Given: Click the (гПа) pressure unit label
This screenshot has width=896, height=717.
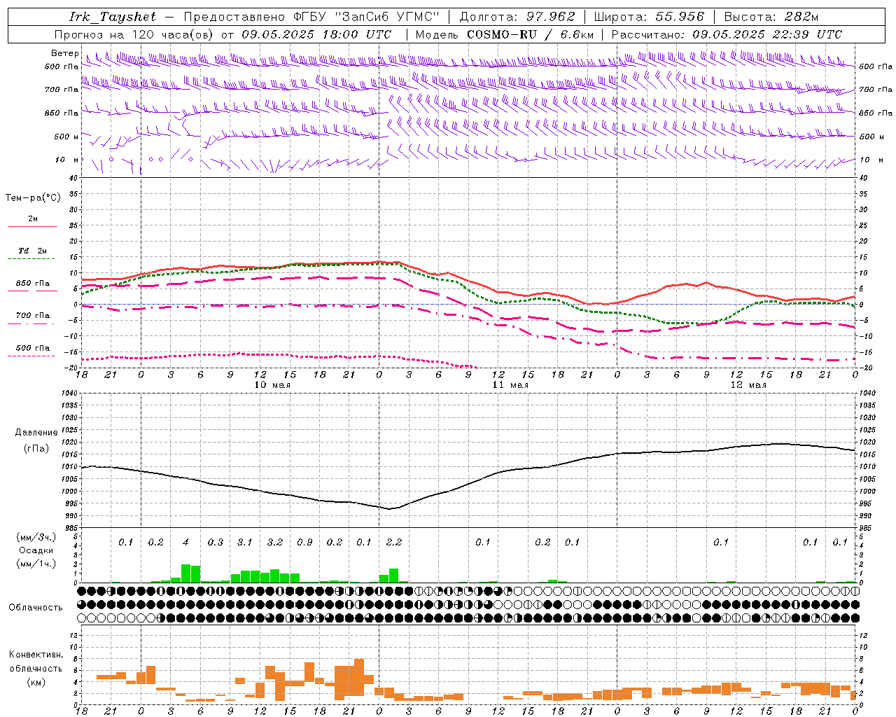Looking at the screenshot, I should tap(36, 449).
